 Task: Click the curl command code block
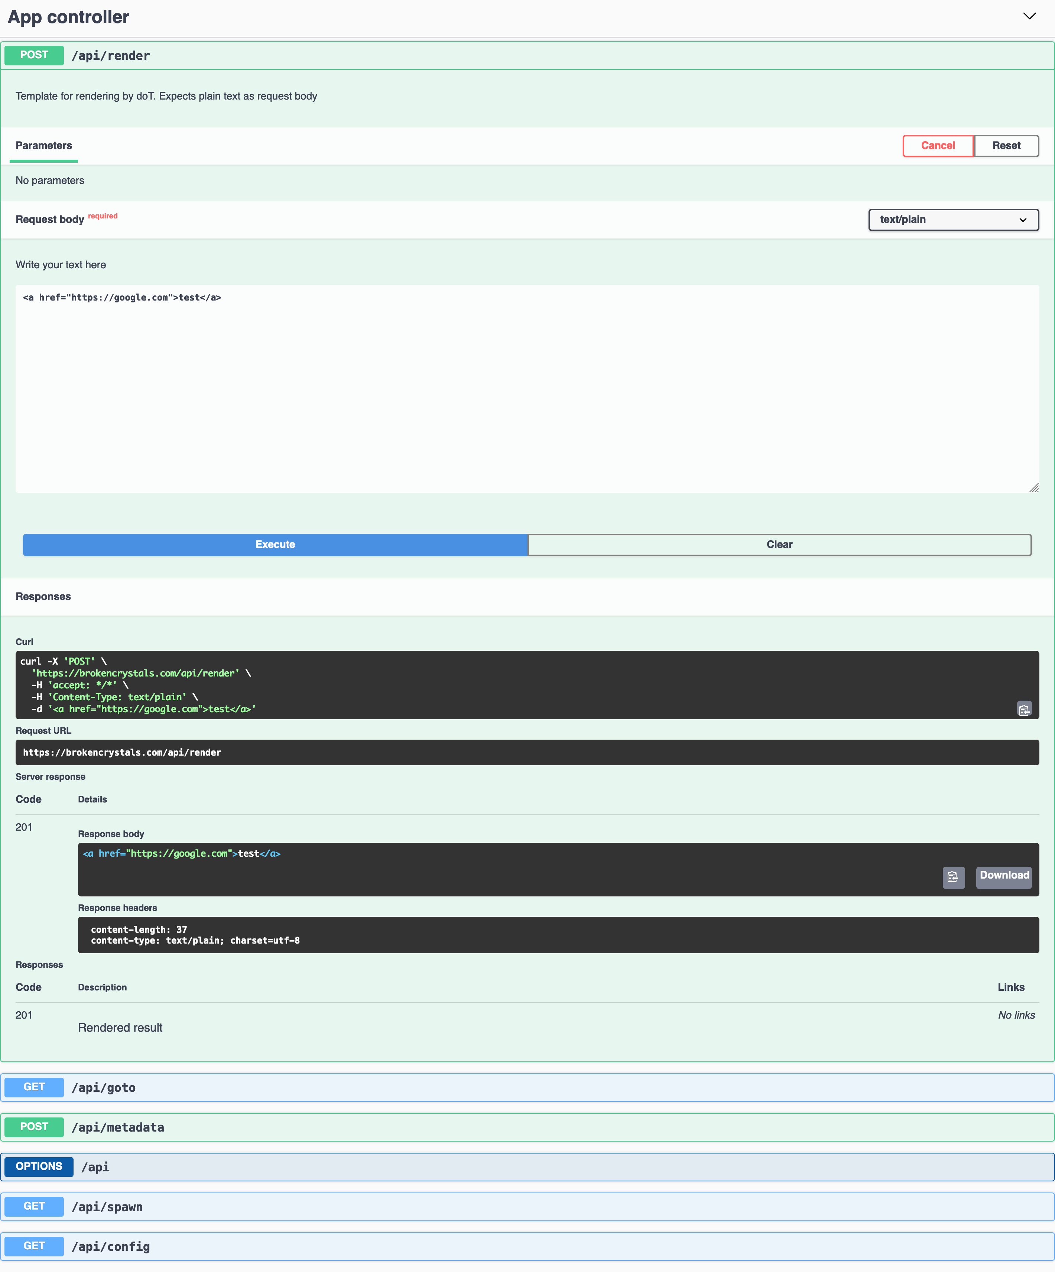point(527,685)
